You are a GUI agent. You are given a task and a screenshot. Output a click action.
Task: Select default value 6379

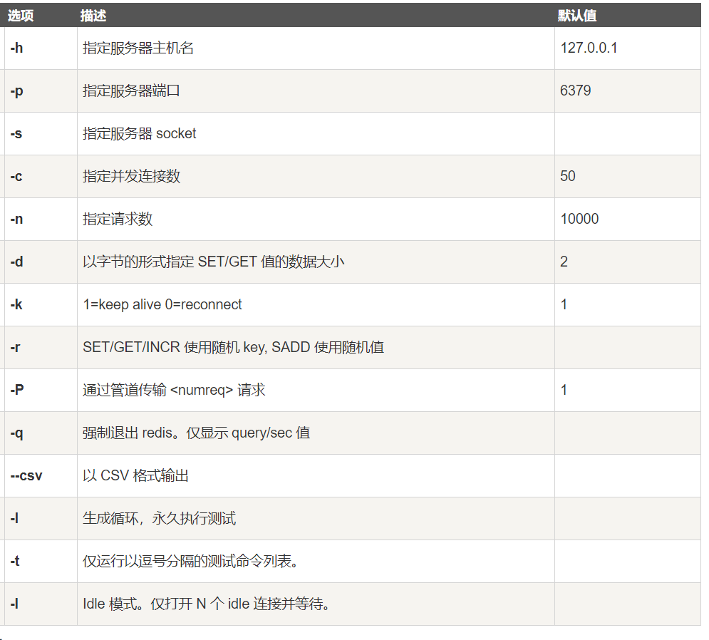(x=575, y=91)
